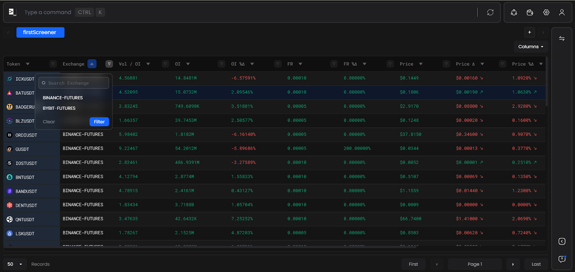This screenshot has width=575, height=272.
Task: Click the GUSDT token row
Action: (x=275, y=149)
